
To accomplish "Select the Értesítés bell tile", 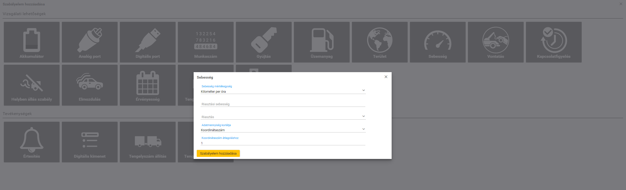I will coord(32,142).
